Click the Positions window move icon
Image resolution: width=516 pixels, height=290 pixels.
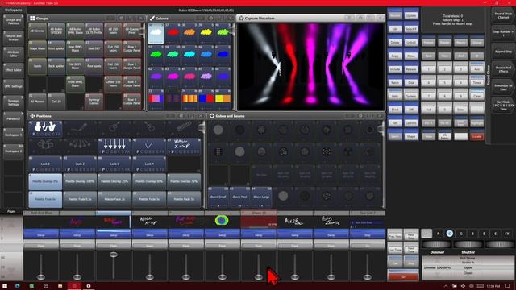(x=32, y=116)
